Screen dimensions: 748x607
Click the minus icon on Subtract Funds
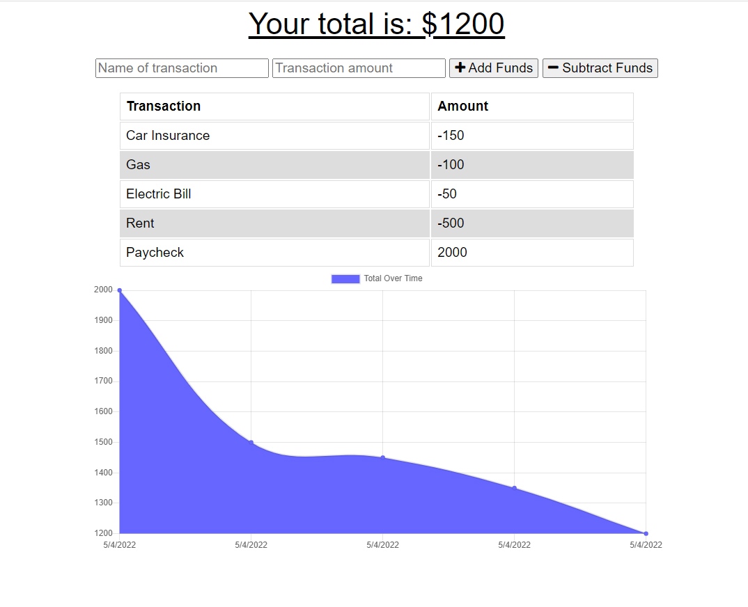click(x=554, y=68)
